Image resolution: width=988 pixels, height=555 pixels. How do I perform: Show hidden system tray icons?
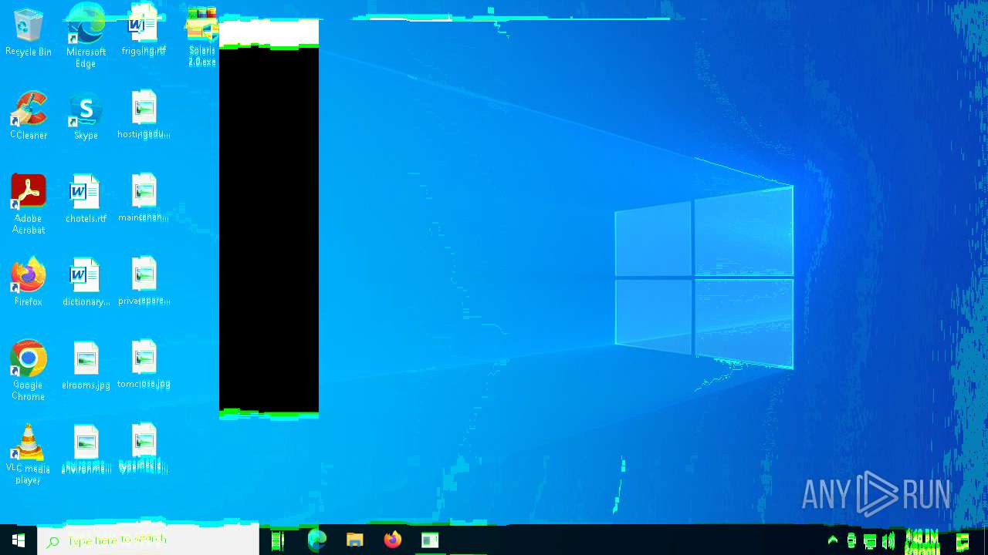click(833, 540)
